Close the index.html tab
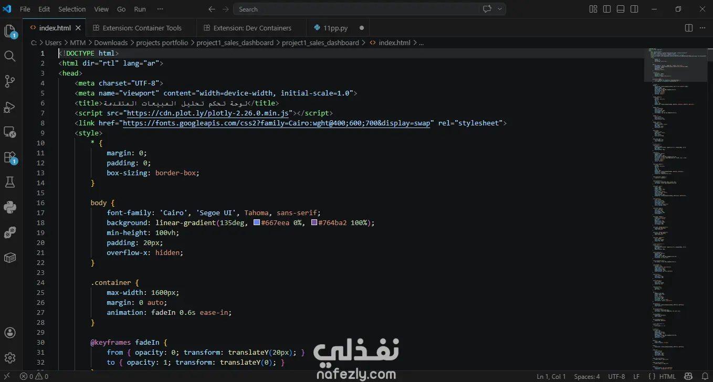 78,28
